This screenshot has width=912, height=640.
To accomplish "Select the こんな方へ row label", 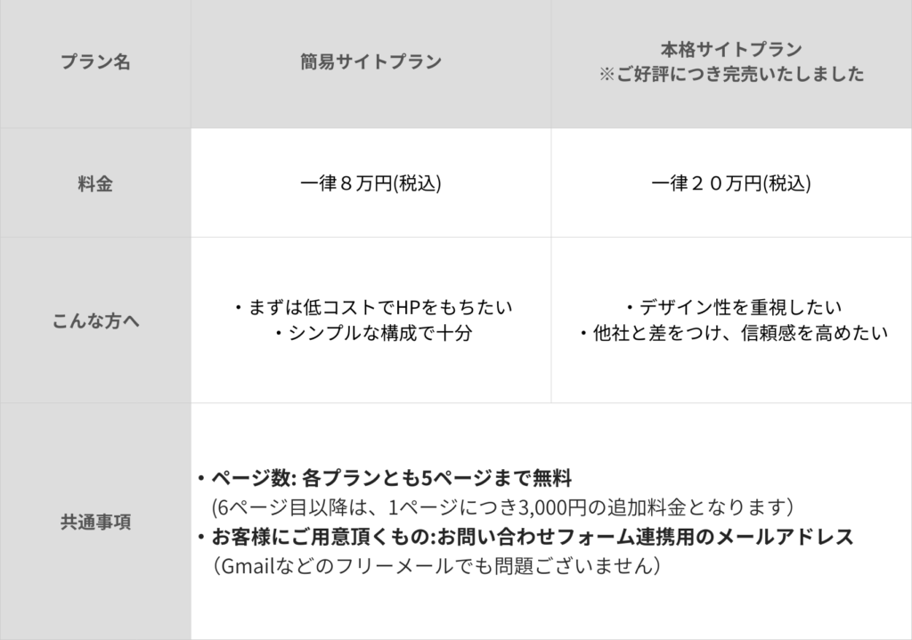I will pyautogui.click(x=95, y=320).
